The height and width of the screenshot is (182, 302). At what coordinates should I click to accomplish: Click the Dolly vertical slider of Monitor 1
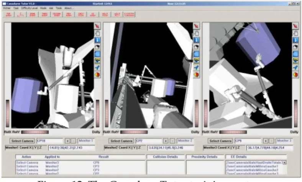pos(98,113)
